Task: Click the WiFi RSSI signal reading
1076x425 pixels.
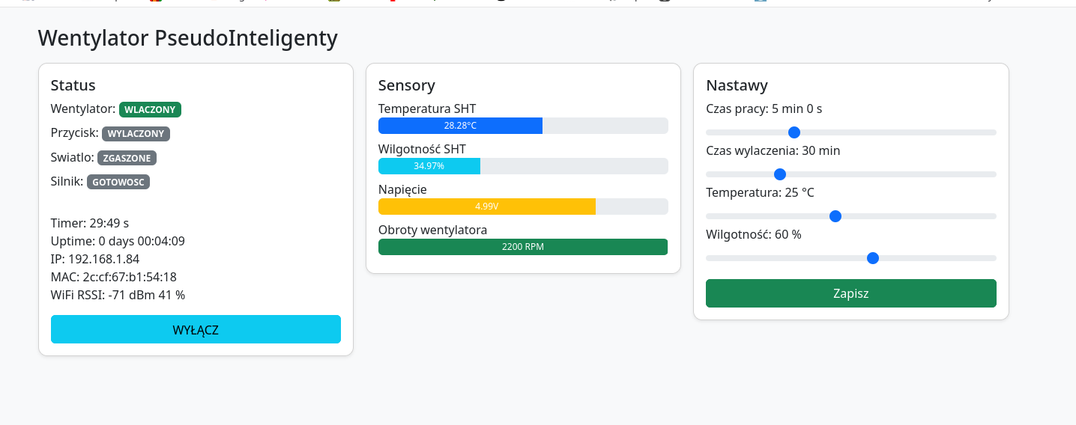Action: coord(118,295)
